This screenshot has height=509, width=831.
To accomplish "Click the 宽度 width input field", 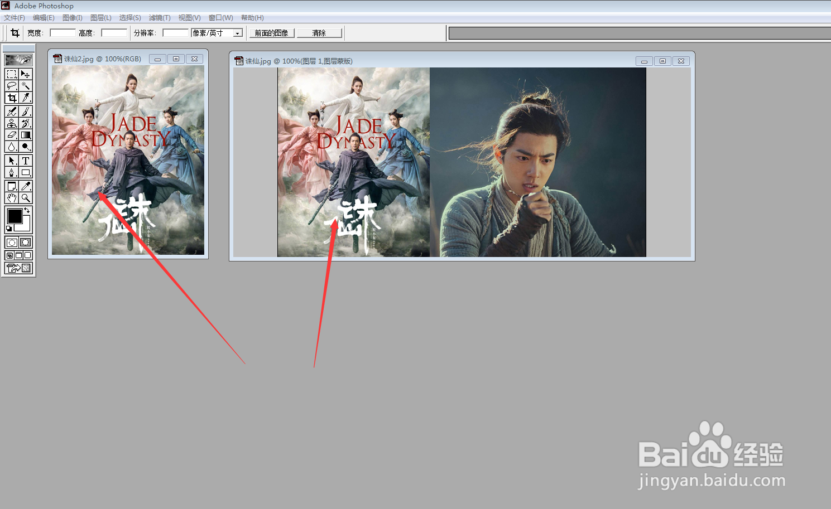I will click(63, 33).
